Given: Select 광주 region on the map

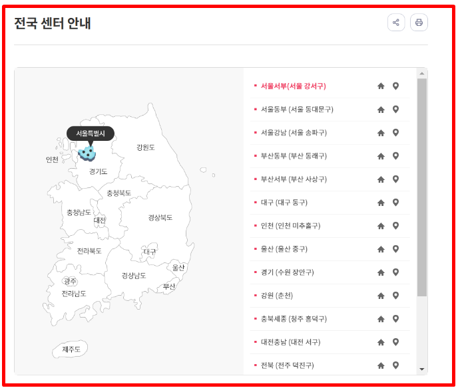Looking at the screenshot, I should tap(70, 281).
